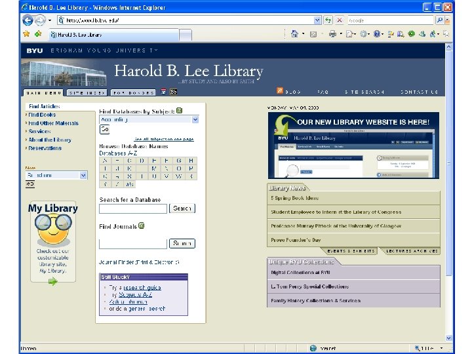Click the green circular toolbar icon

point(411,33)
